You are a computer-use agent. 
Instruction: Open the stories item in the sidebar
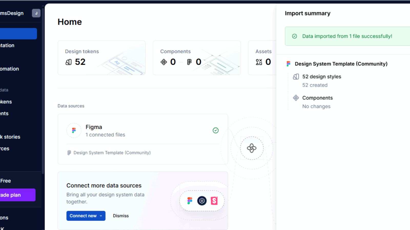[x=10, y=137]
